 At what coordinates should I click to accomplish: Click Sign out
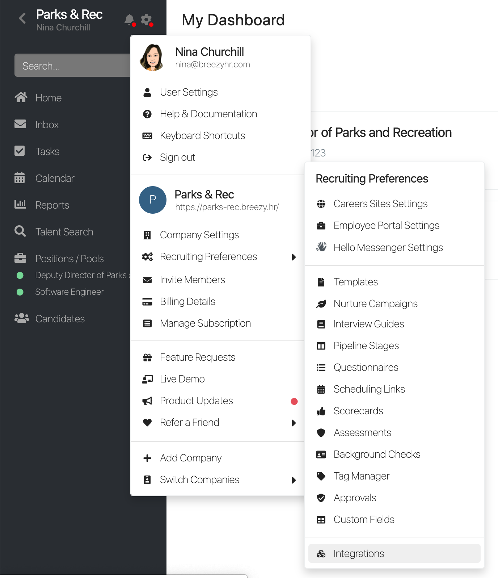point(177,158)
